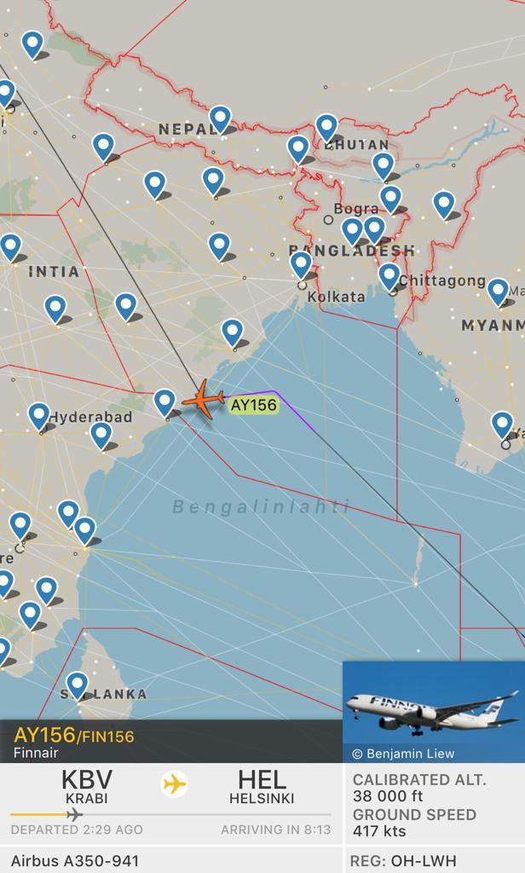Open the Finnair aircraft photo thumbnail
The height and width of the screenshot is (873, 525).
pyautogui.click(x=434, y=712)
